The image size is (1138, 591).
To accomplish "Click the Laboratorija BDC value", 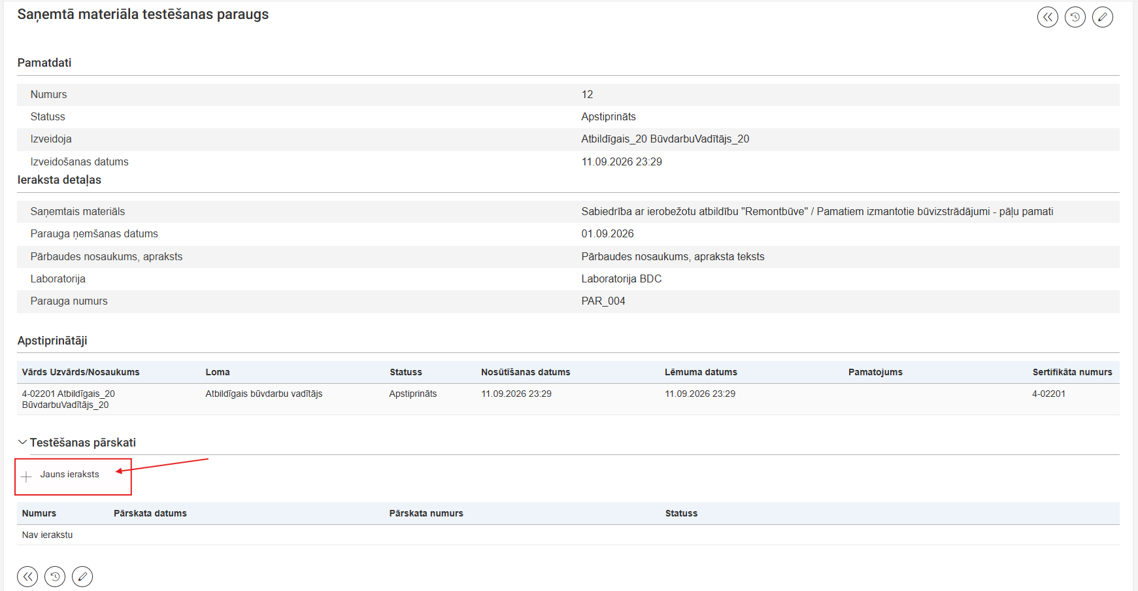I will tap(622, 279).
